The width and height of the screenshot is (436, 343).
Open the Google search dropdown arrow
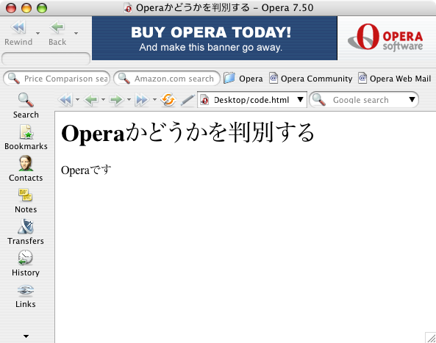coord(412,99)
